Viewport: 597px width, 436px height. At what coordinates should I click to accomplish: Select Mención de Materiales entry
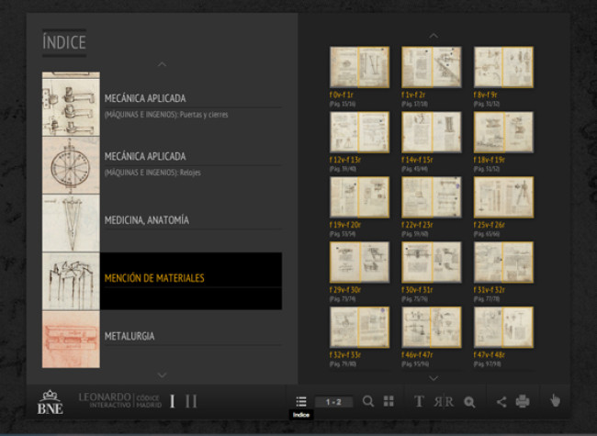pyautogui.click(x=191, y=281)
